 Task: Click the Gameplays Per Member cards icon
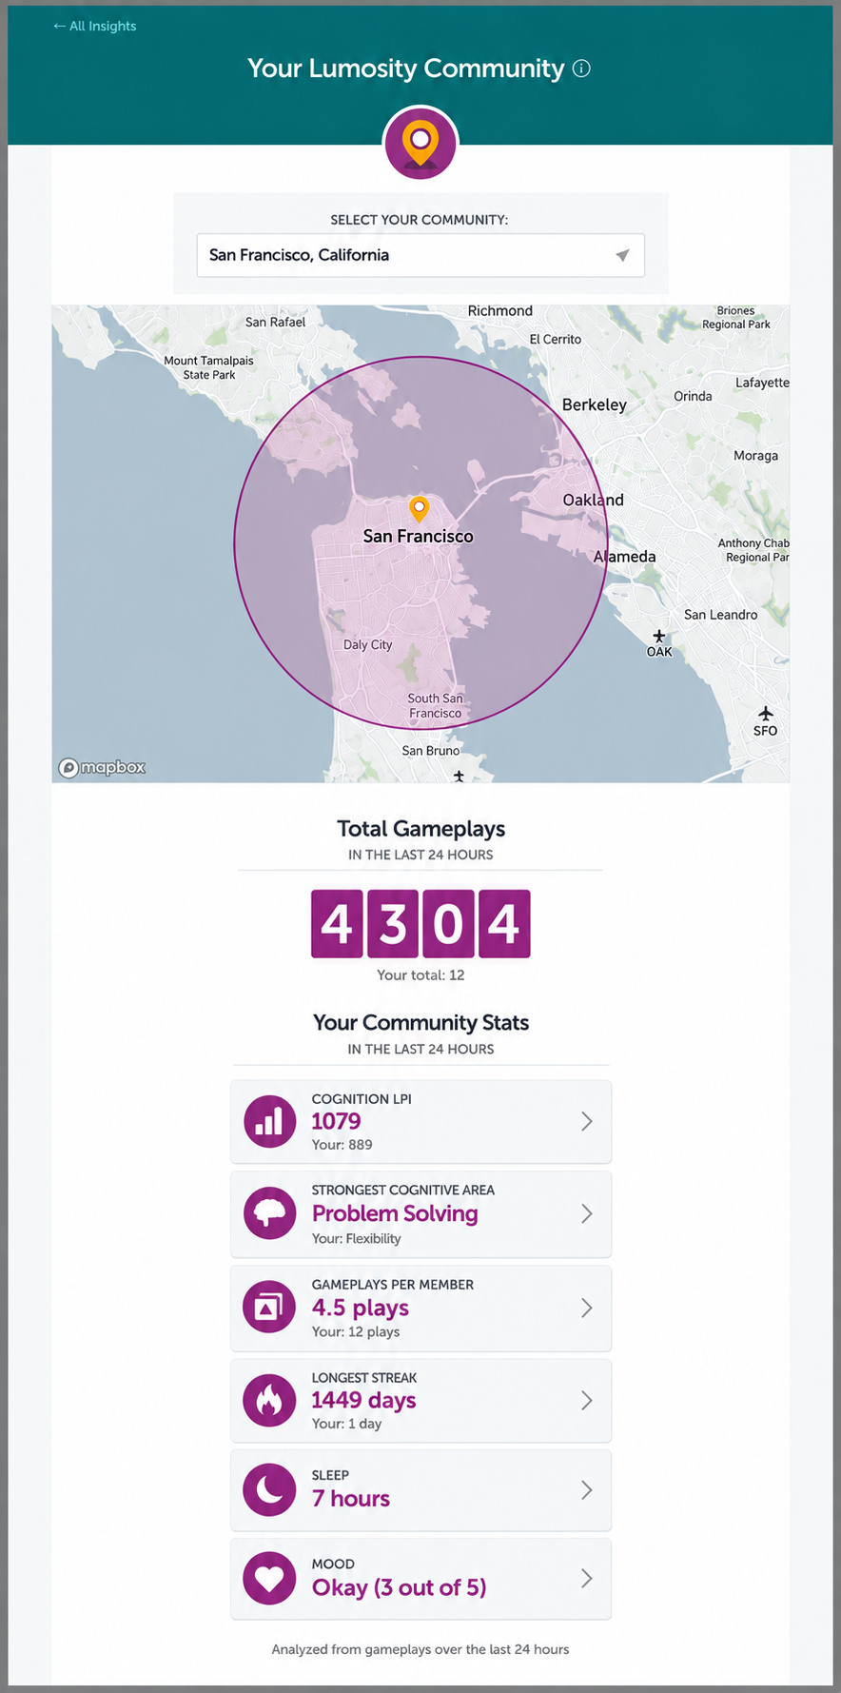click(x=270, y=1308)
